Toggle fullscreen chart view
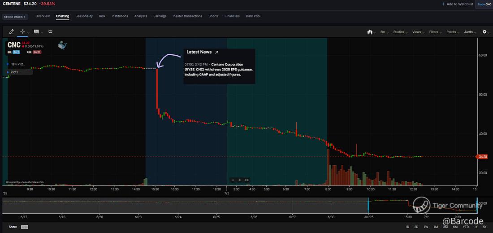Viewport: 493px width, 233px height. click(x=247, y=180)
